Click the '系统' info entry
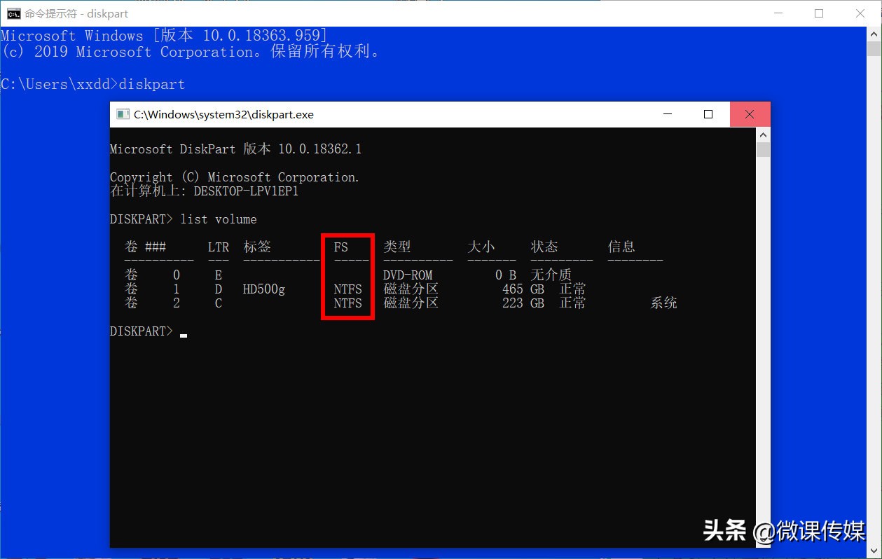Viewport: 882px width, 559px height. click(x=663, y=303)
